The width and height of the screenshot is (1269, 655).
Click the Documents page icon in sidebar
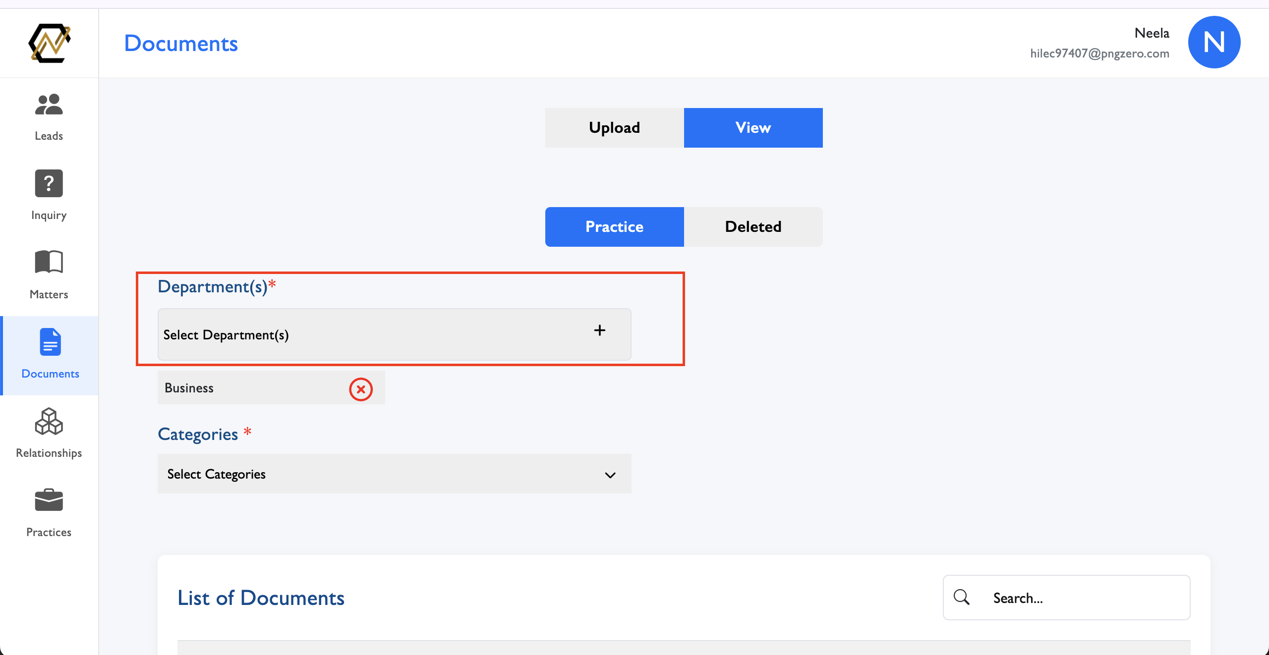tap(49, 342)
